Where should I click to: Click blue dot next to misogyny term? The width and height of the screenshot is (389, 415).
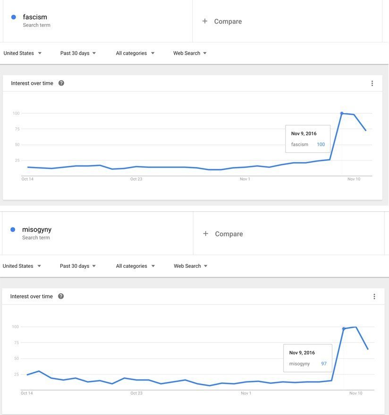click(13, 230)
